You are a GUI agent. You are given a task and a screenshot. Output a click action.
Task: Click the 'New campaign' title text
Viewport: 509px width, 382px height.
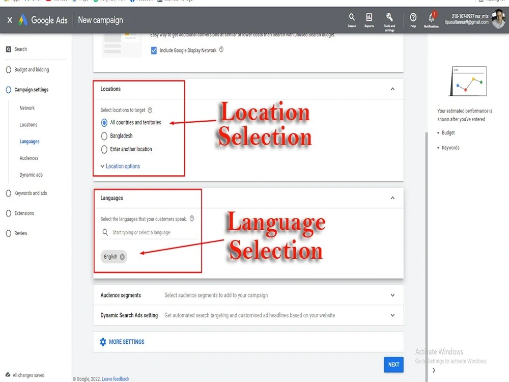[x=100, y=20]
